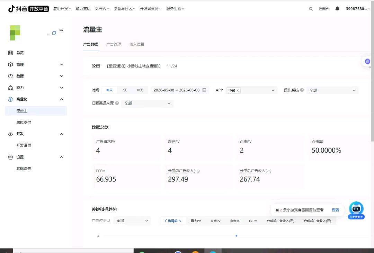The image size is (374, 253).
Task: Click the 能力 sidebar icon
Action: point(10,88)
